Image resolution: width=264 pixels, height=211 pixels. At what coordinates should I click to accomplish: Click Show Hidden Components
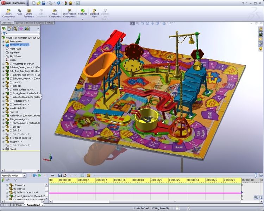(69, 13)
